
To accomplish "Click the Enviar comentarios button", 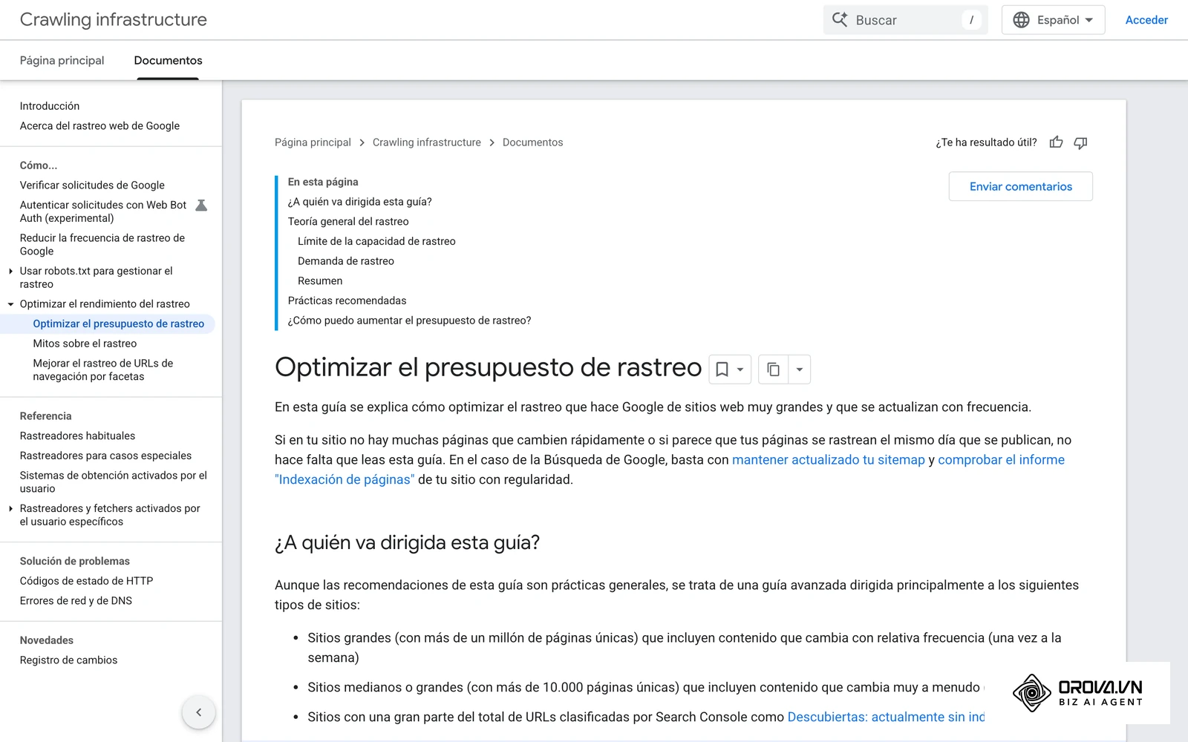I will [1020, 186].
